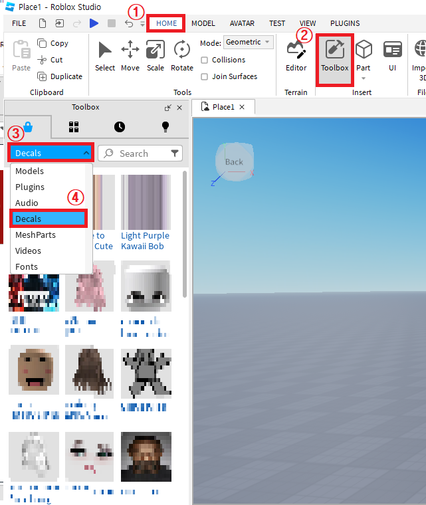
Task: Open the FILE menu
Action: tap(19, 23)
